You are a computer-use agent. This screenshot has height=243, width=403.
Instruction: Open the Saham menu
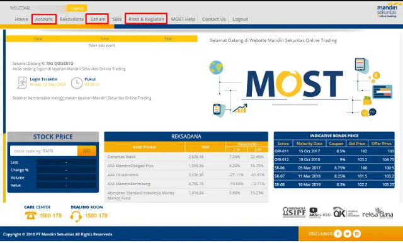click(x=97, y=19)
